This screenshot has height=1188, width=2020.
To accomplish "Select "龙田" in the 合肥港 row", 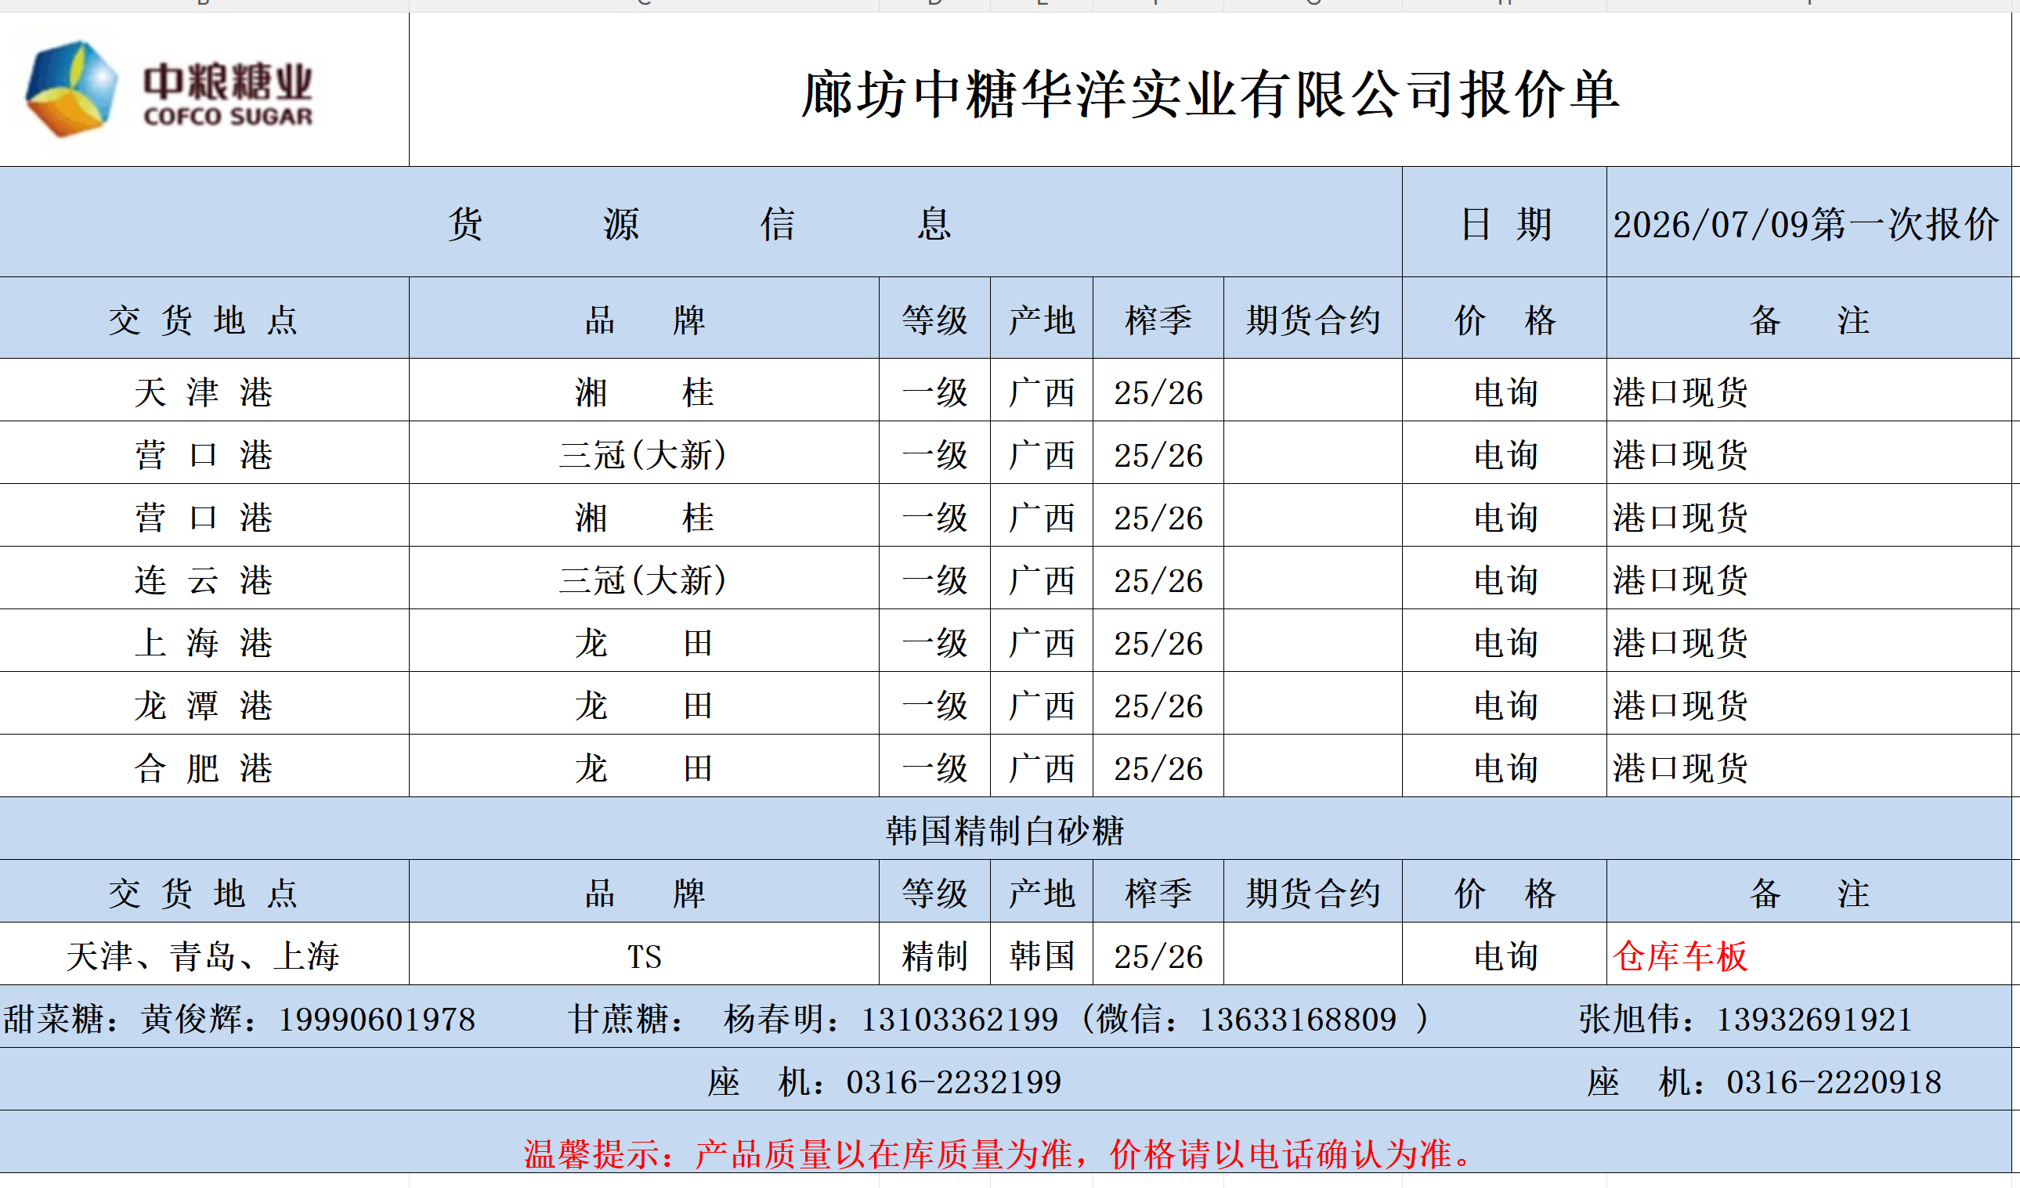I will [644, 767].
